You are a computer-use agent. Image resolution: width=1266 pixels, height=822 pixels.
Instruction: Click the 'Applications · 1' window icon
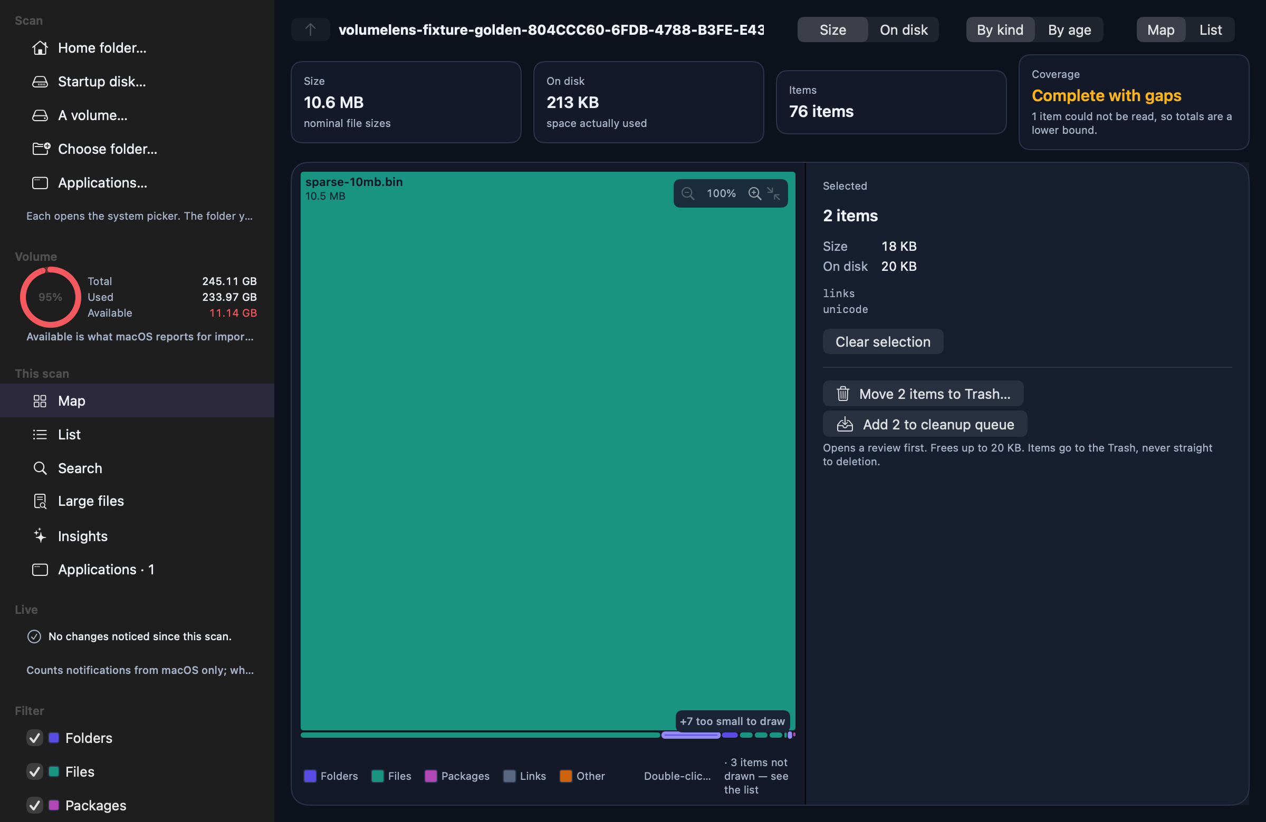(x=40, y=570)
